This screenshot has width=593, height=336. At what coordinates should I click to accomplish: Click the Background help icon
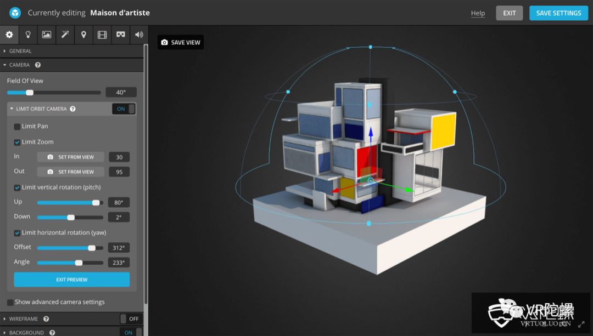52,333
